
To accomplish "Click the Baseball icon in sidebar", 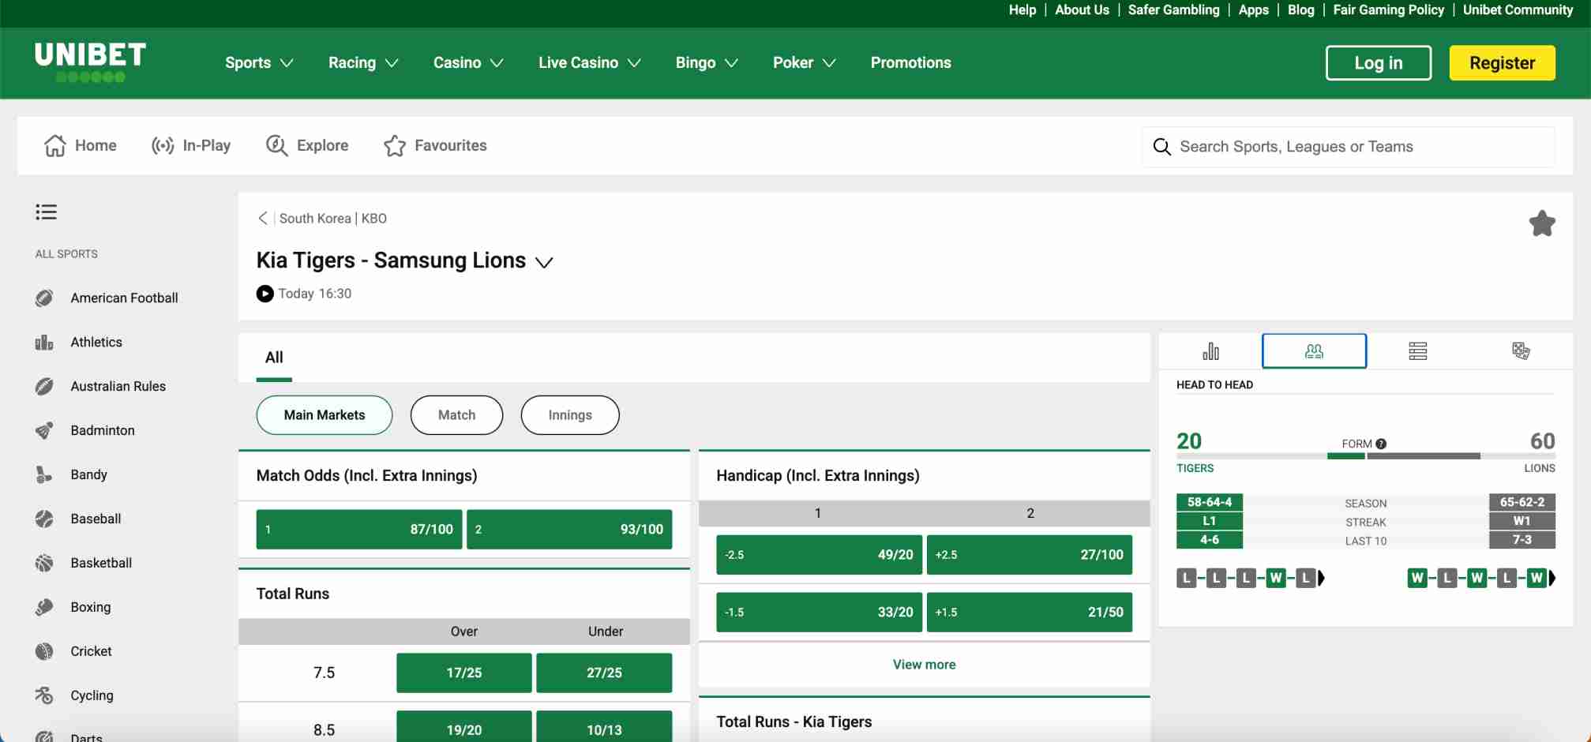I will (44, 519).
